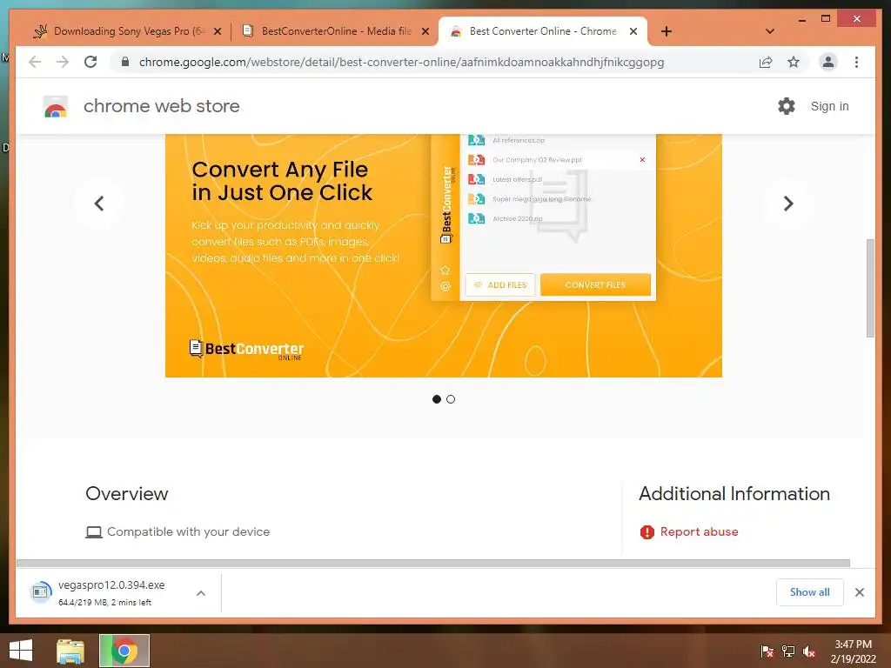
Task: Show next screenshot in carousel
Action: coord(787,204)
